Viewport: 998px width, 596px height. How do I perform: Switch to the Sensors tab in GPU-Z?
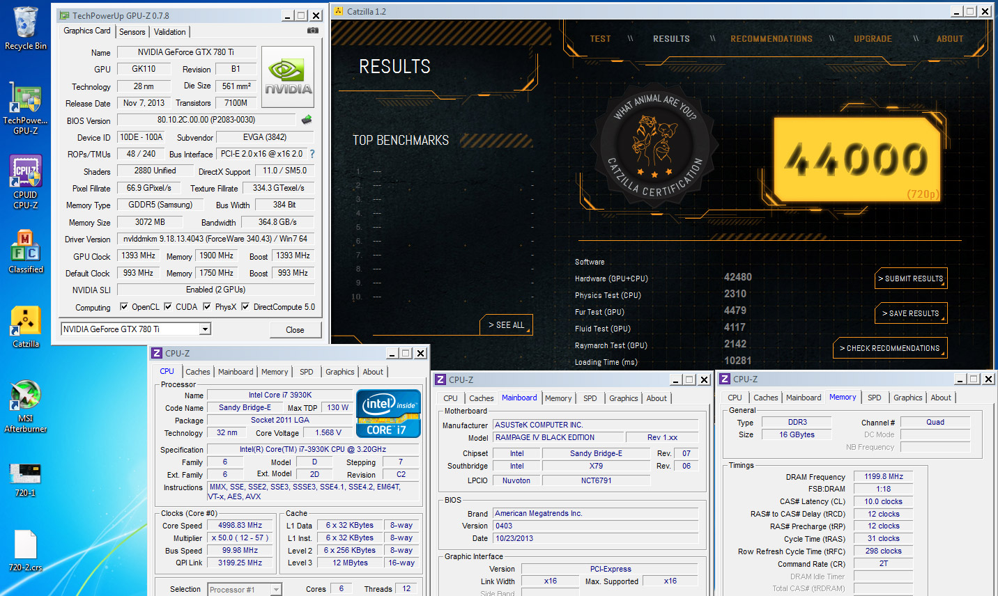[x=132, y=32]
